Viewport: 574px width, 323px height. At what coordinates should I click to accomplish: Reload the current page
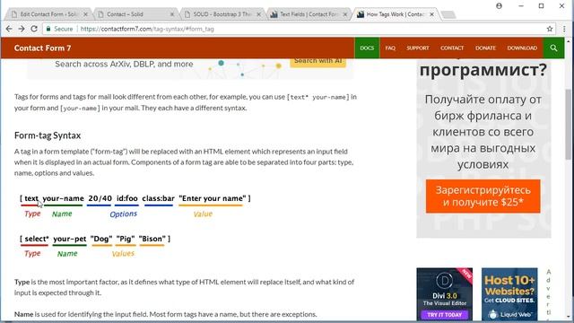point(34,29)
